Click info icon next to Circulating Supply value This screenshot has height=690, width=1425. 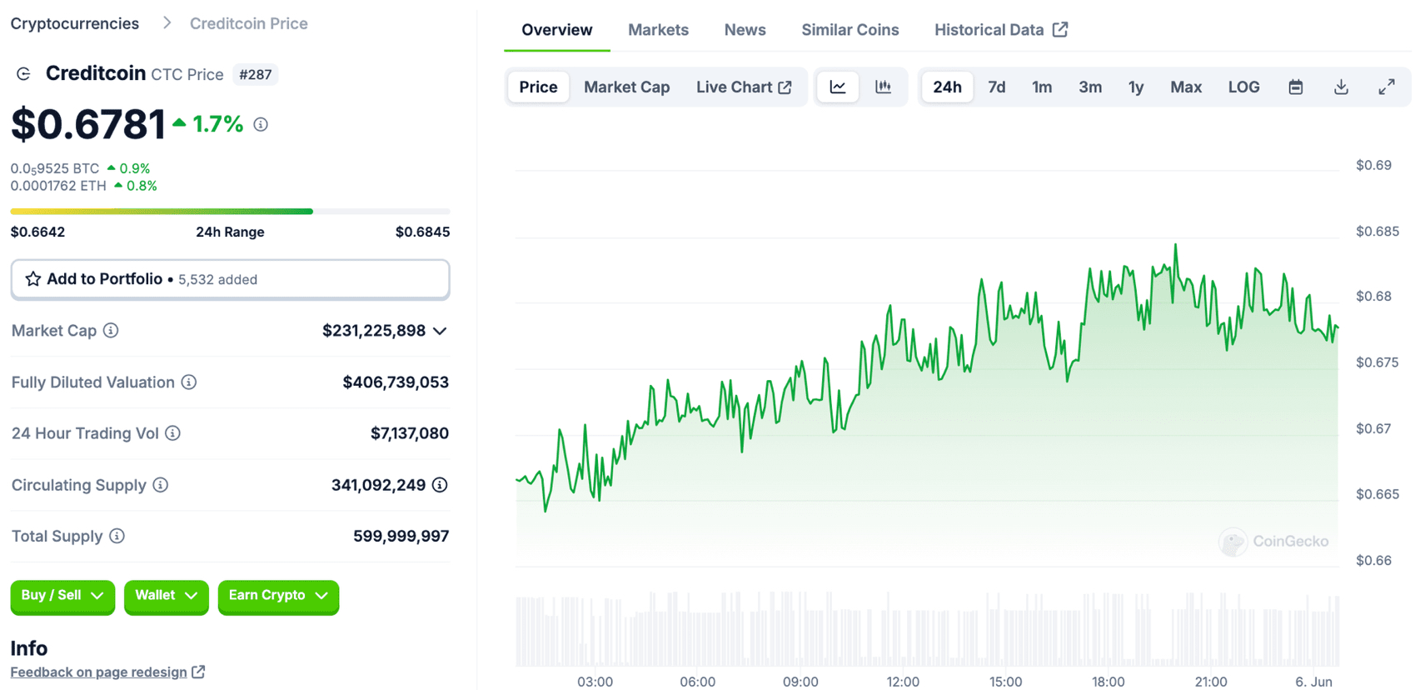point(440,485)
